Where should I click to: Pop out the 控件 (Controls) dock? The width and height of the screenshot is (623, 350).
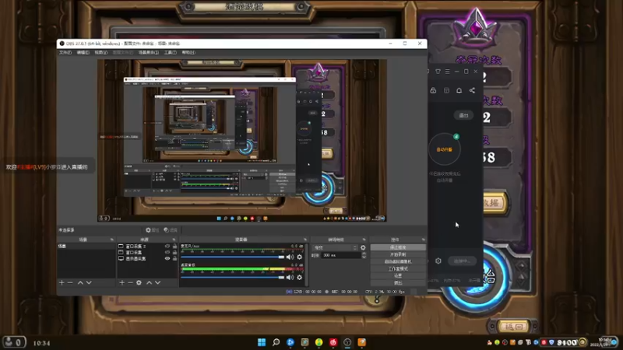pyautogui.click(x=423, y=240)
